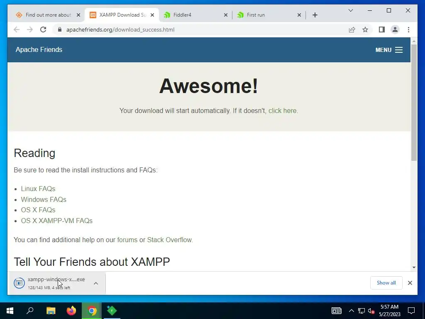Click 'Tell Your Friends about XAMPP' heading
This screenshot has height=319, width=425.
(92, 262)
